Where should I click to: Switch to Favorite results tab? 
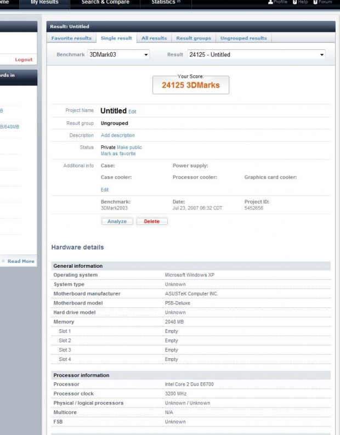pyautogui.click(x=71, y=38)
